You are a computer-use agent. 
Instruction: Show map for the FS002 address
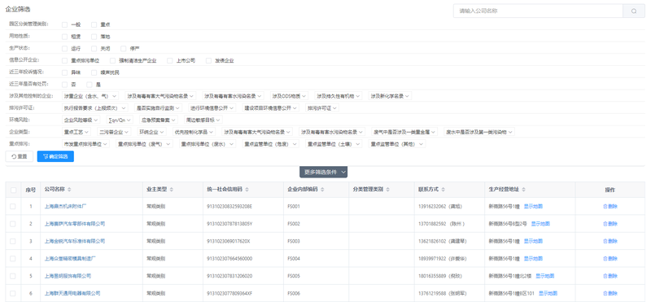pyautogui.click(x=540, y=224)
